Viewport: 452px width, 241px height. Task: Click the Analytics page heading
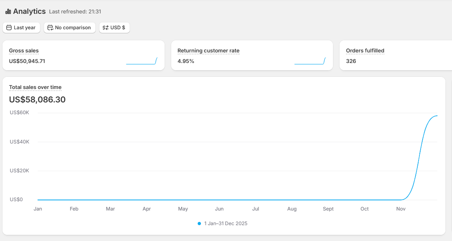tap(29, 11)
